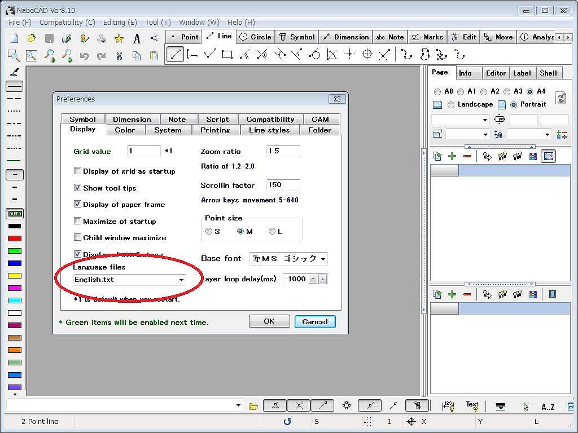578x433 pixels.
Task: Select the 2-point line tool icon
Action: (175, 55)
